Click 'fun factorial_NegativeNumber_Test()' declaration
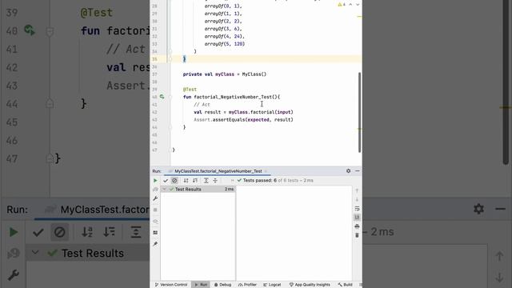Viewport: 512px width, 288px height. click(231, 97)
